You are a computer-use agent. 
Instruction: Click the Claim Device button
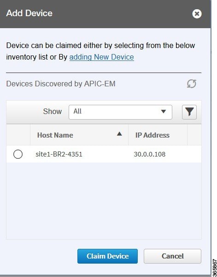[107, 256]
